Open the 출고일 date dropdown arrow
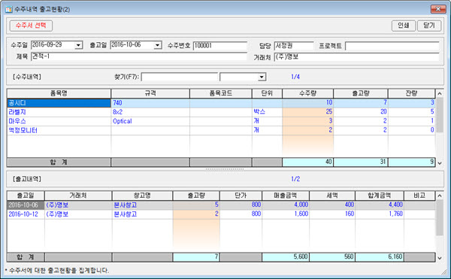The width and height of the screenshot is (451, 279). 157,45
